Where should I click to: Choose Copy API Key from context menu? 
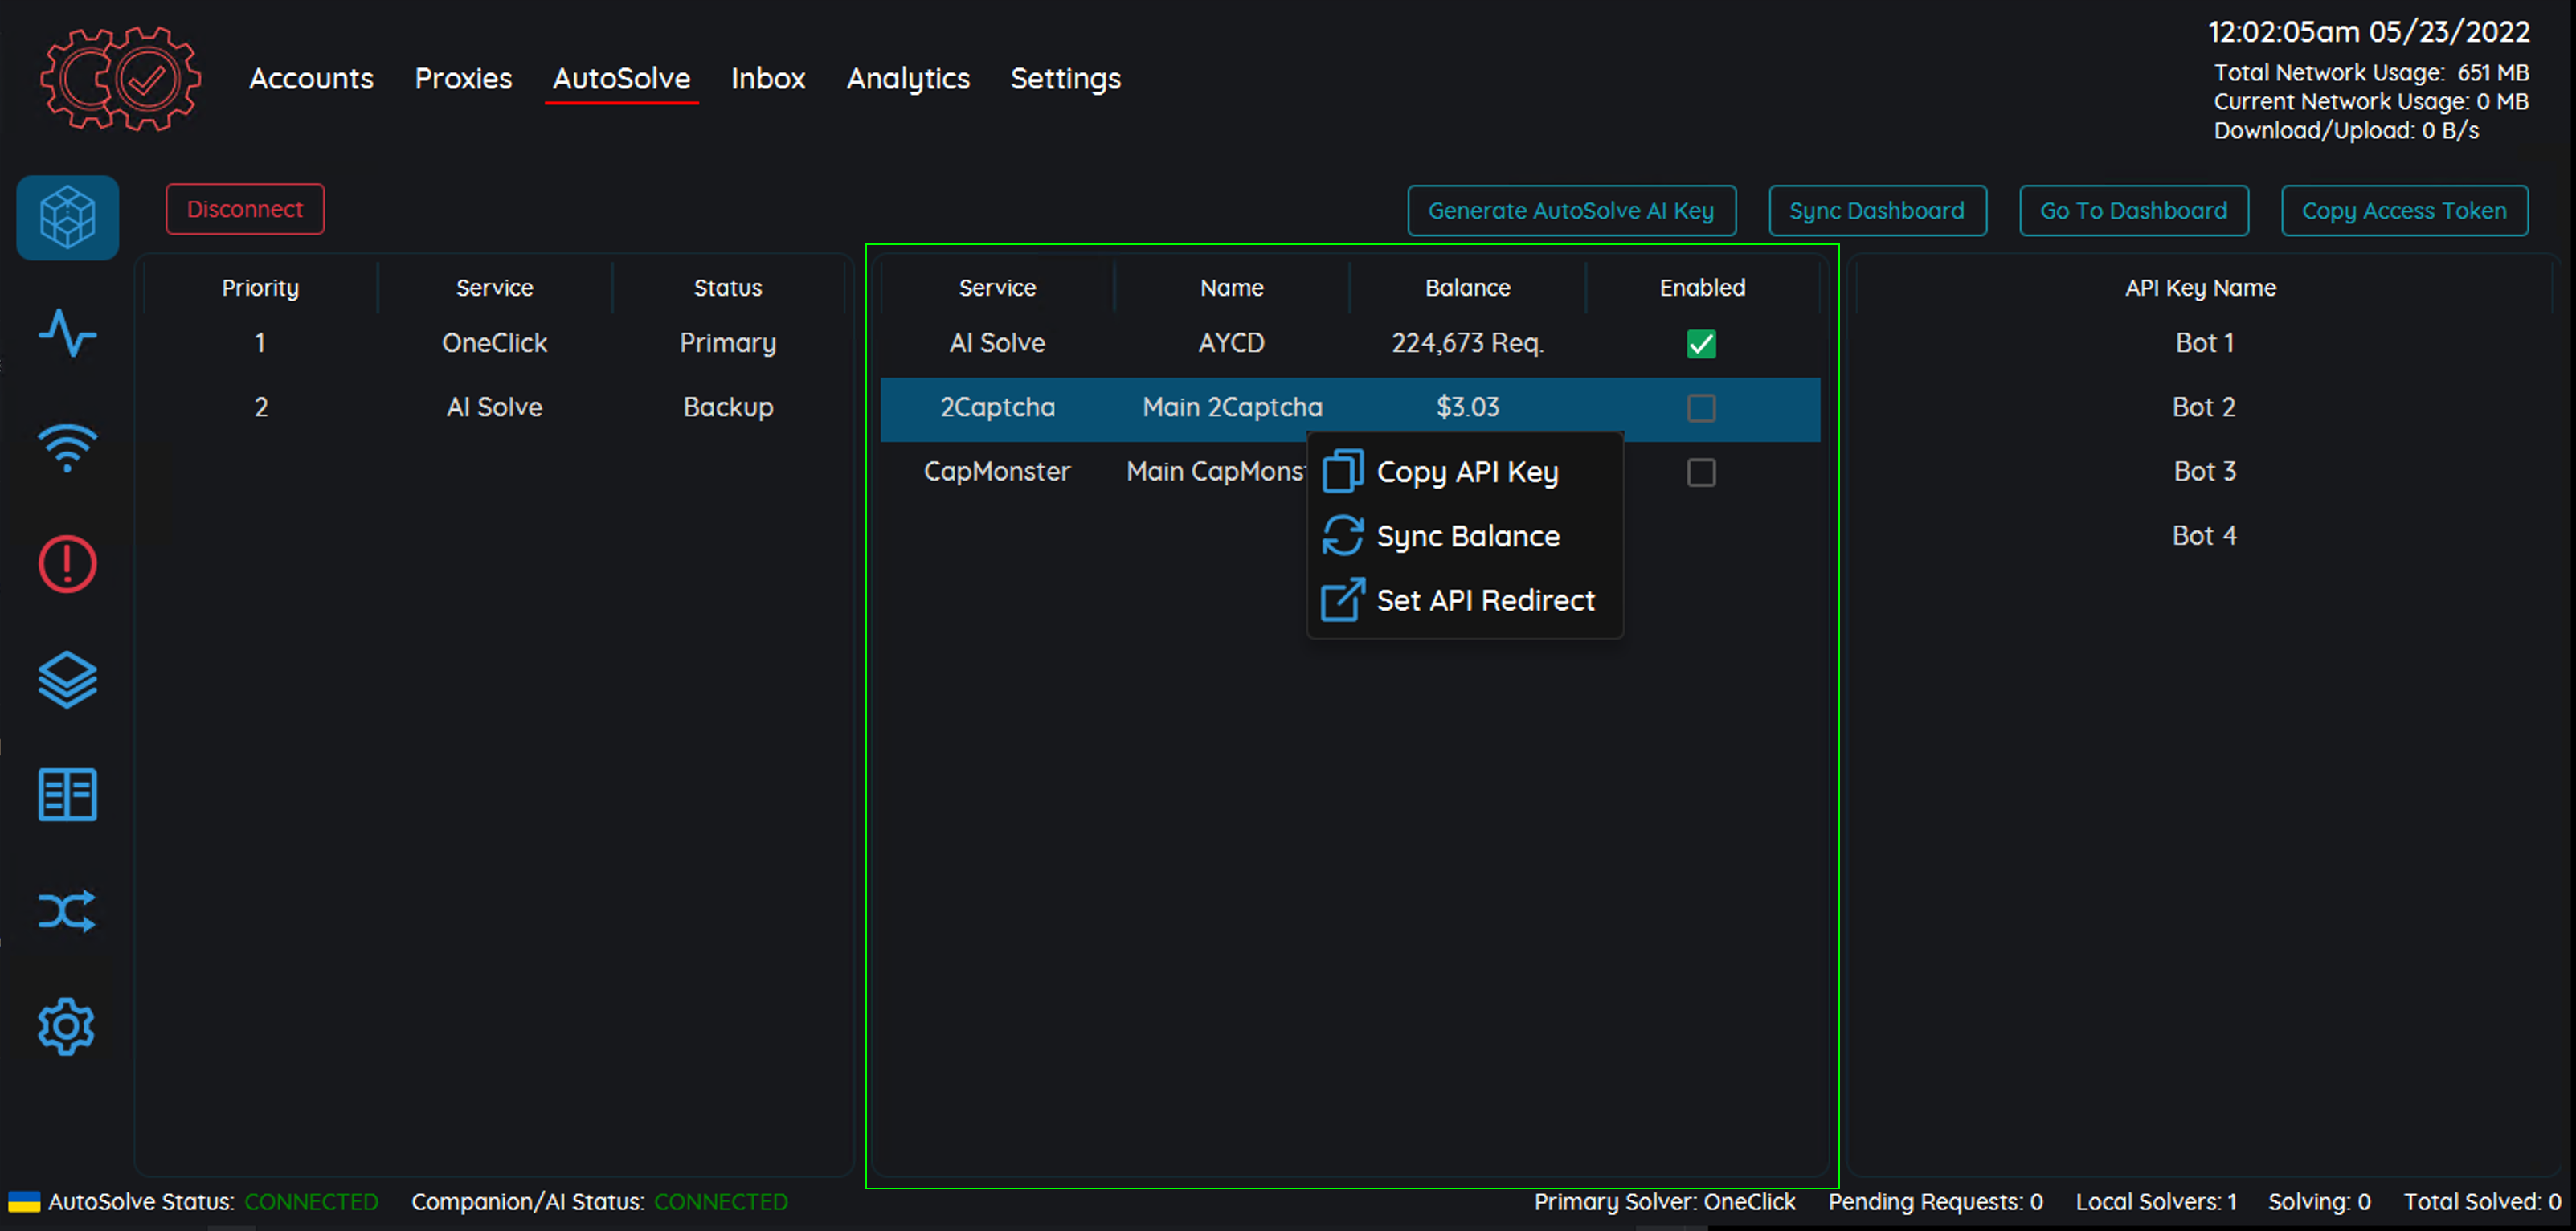point(1465,472)
